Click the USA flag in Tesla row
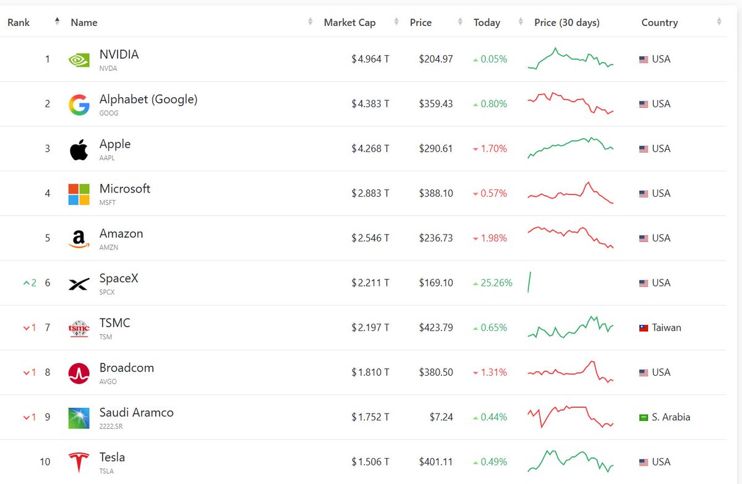 [x=644, y=462]
